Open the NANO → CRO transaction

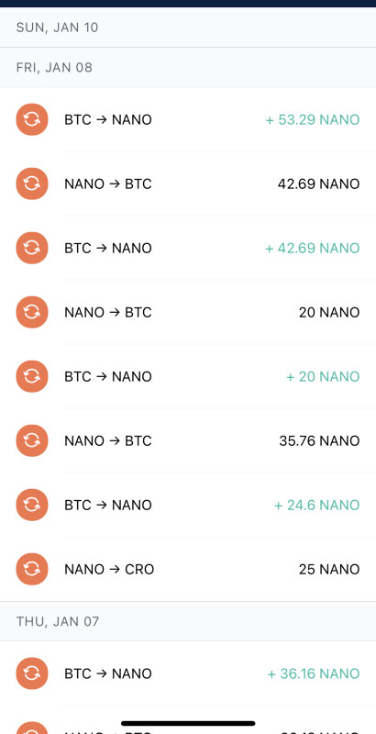pos(188,569)
